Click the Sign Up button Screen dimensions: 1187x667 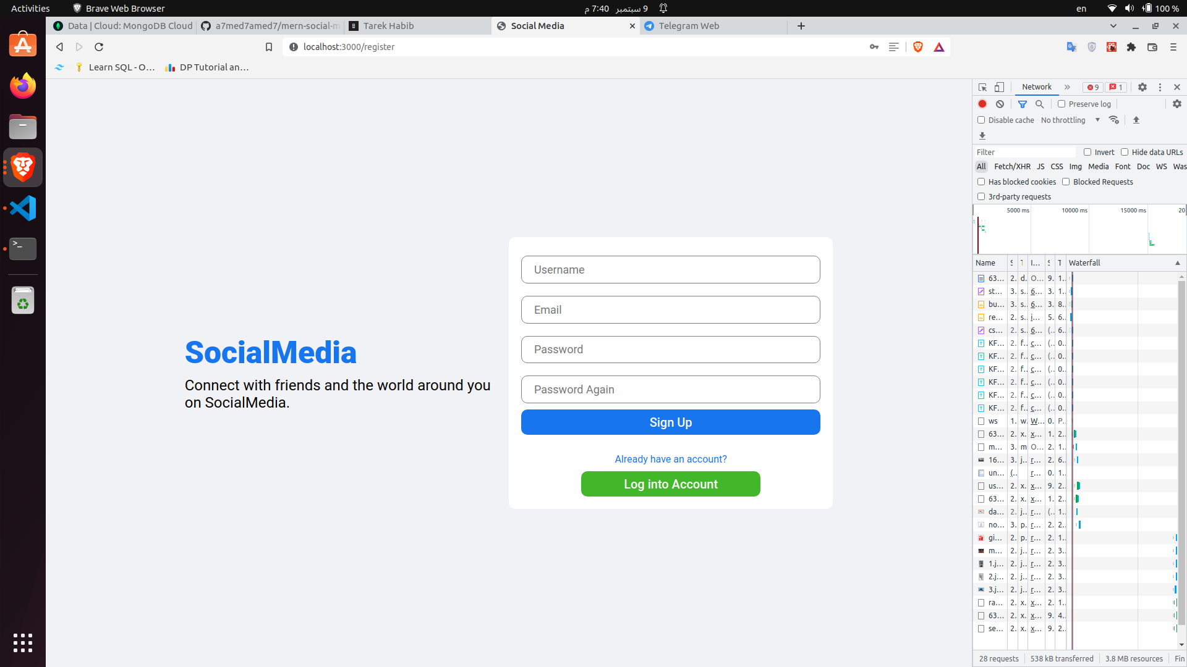tap(670, 422)
